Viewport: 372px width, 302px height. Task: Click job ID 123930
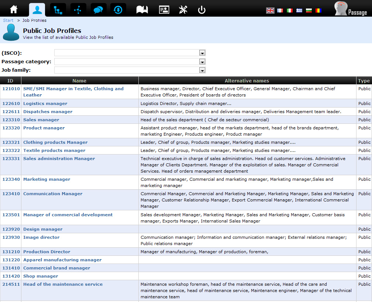pos(11,237)
